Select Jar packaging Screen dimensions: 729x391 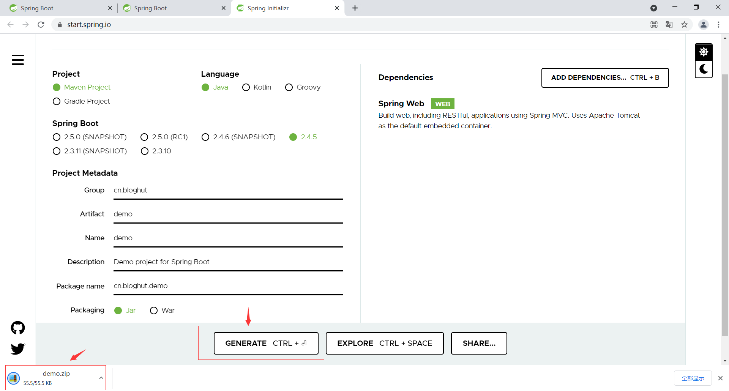click(125, 311)
